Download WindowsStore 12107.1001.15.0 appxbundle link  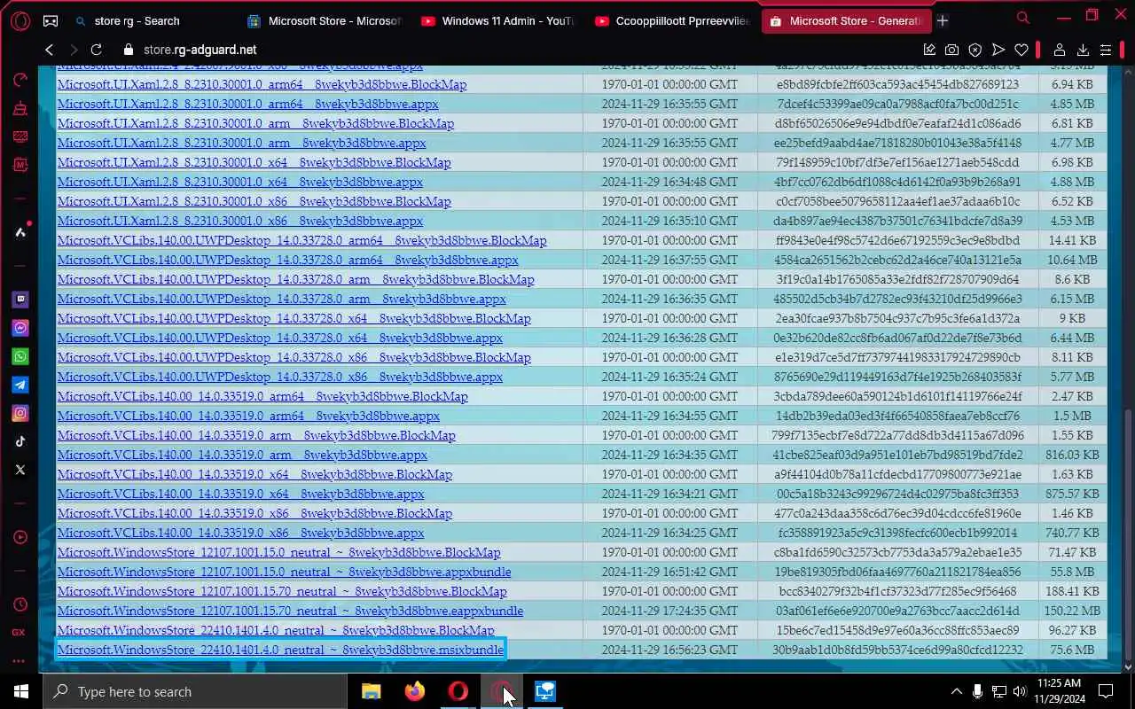284,572
